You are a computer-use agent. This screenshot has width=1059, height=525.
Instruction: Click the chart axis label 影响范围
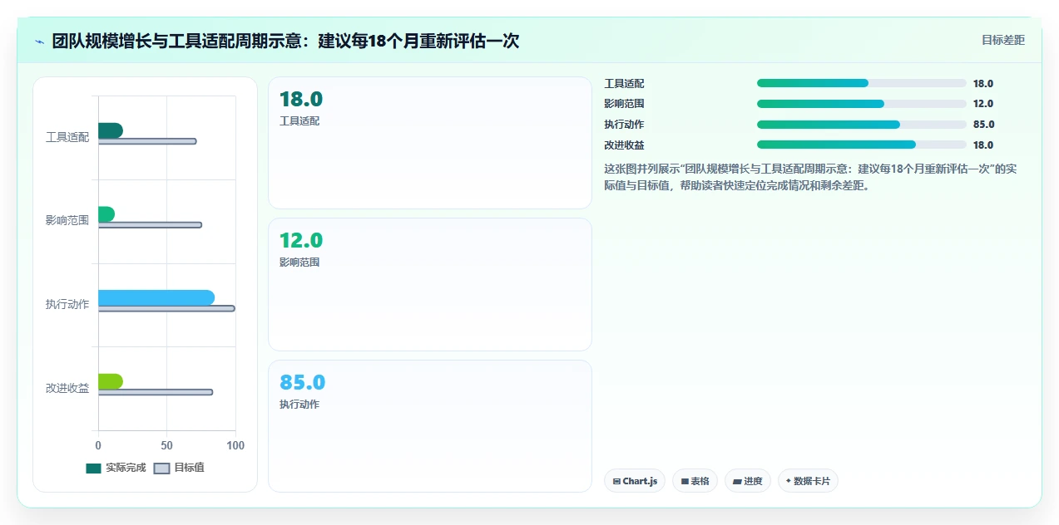tap(67, 220)
